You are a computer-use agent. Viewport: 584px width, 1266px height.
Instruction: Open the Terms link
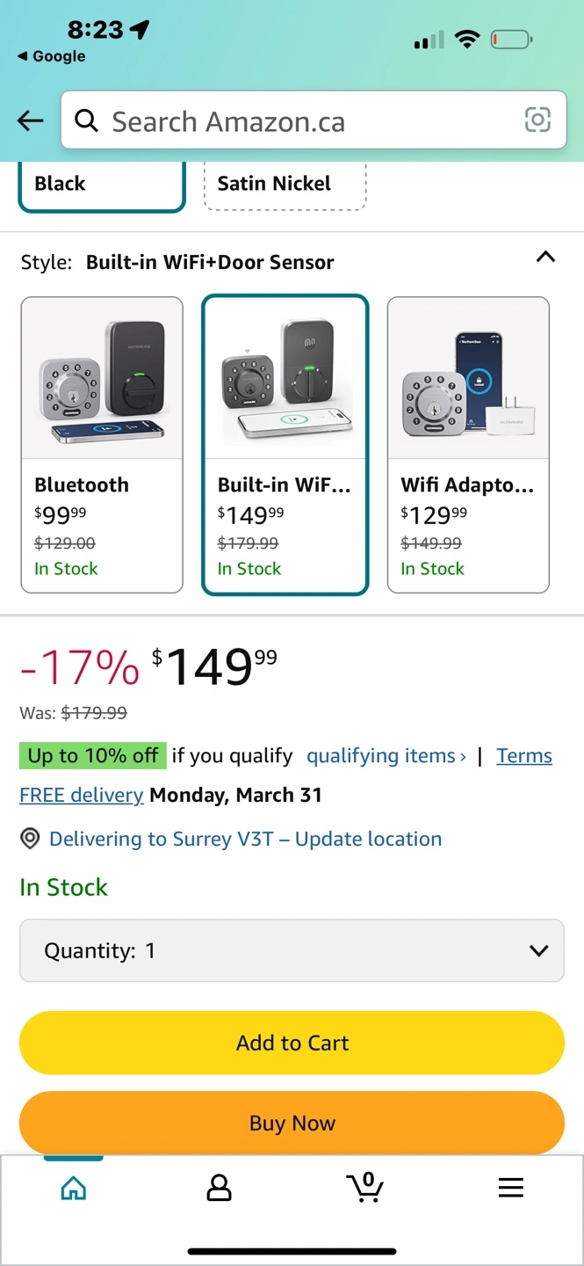coord(524,756)
